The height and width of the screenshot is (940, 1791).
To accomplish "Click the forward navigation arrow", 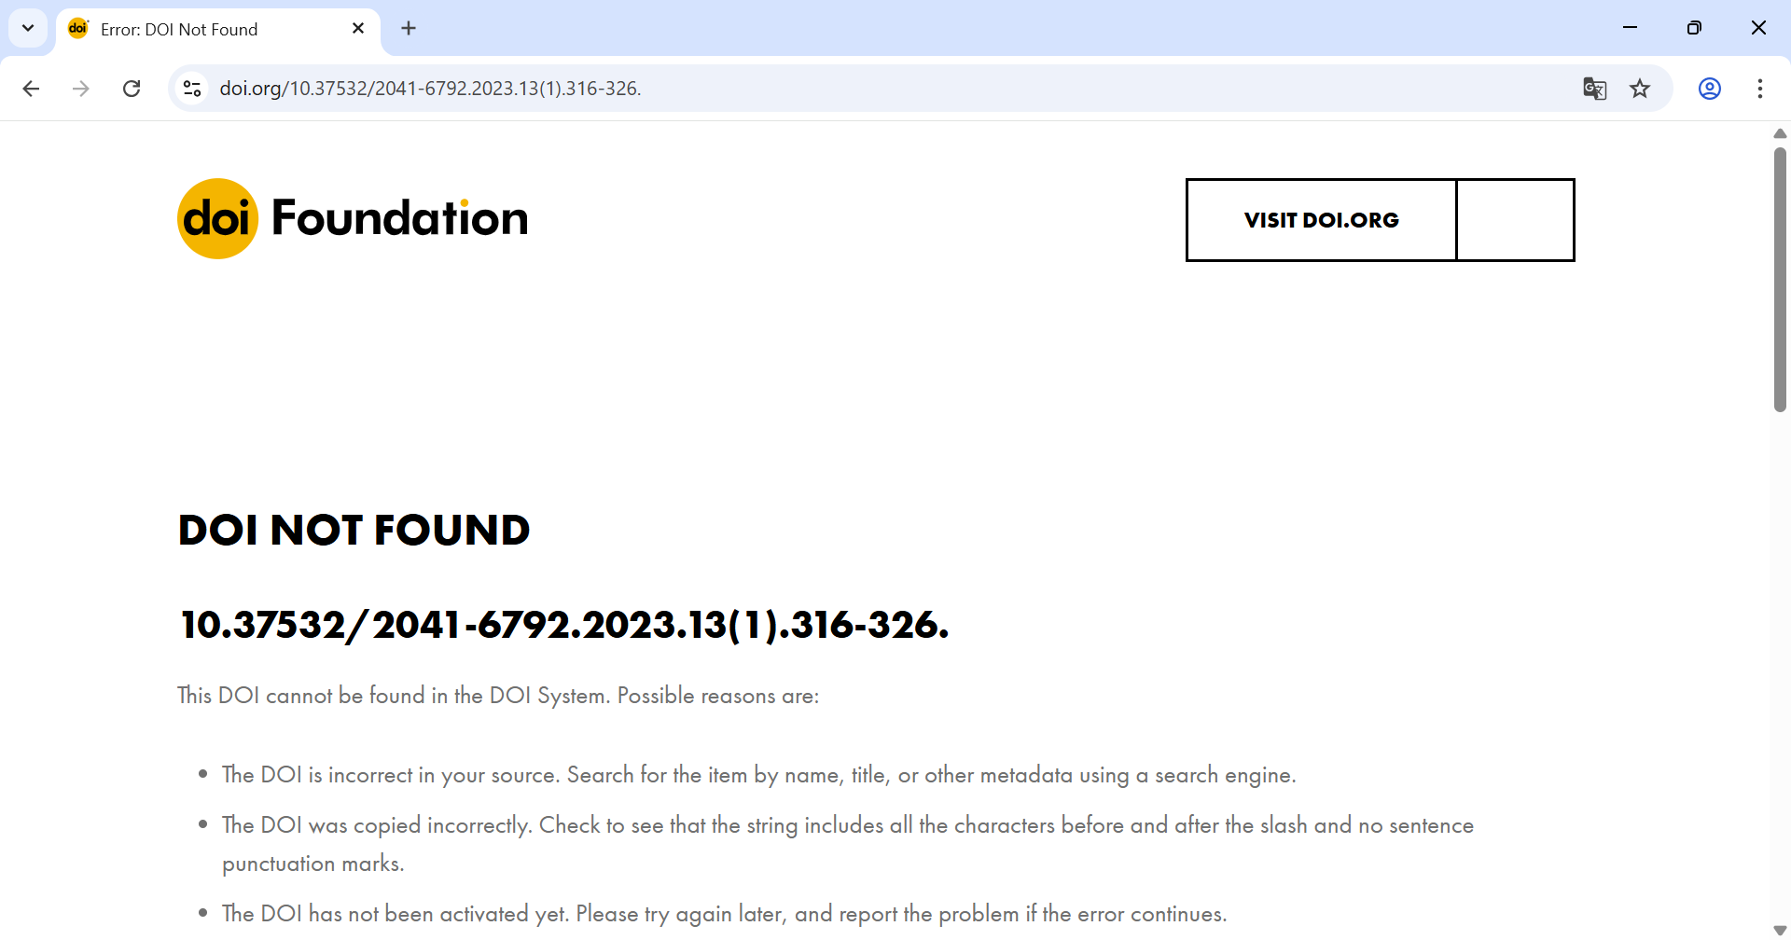I will [81, 89].
